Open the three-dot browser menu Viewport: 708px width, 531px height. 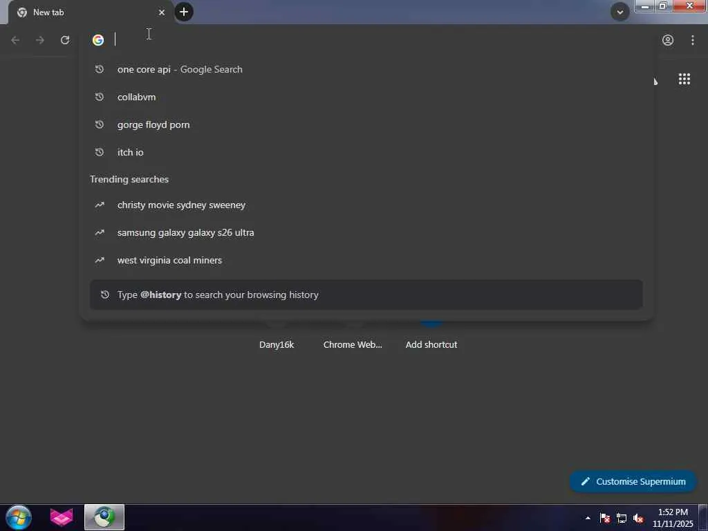point(693,40)
